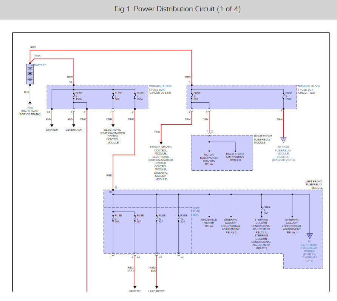This screenshot has width=337, height=301.
Task: Open the I1 connector link
Action: click(212, 131)
